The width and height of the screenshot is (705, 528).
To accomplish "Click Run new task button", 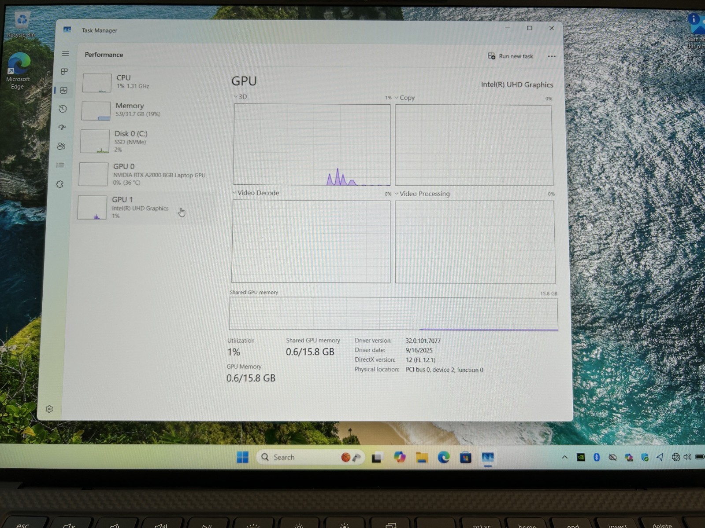I will (x=510, y=56).
